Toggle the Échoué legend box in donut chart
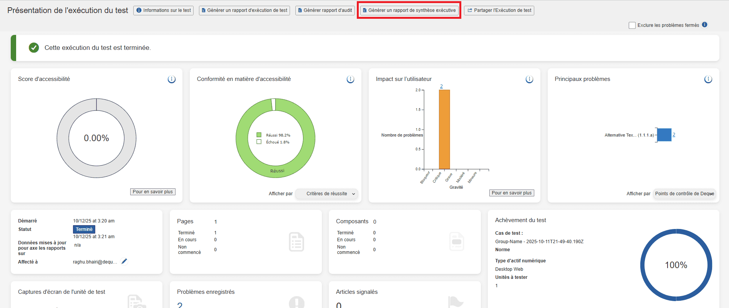The height and width of the screenshot is (308, 729). click(259, 142)
